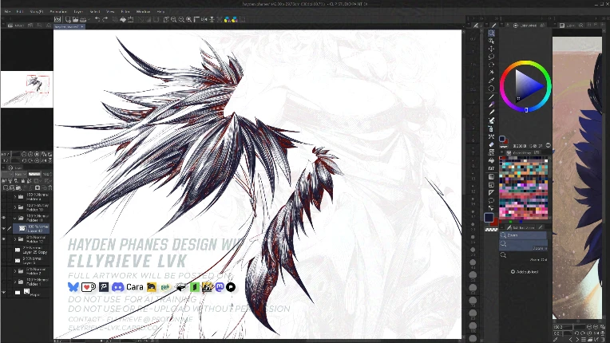Open the Normal blending mode dropdown
The height and width of the screenshot is (343, 610).
coord(20,174)
